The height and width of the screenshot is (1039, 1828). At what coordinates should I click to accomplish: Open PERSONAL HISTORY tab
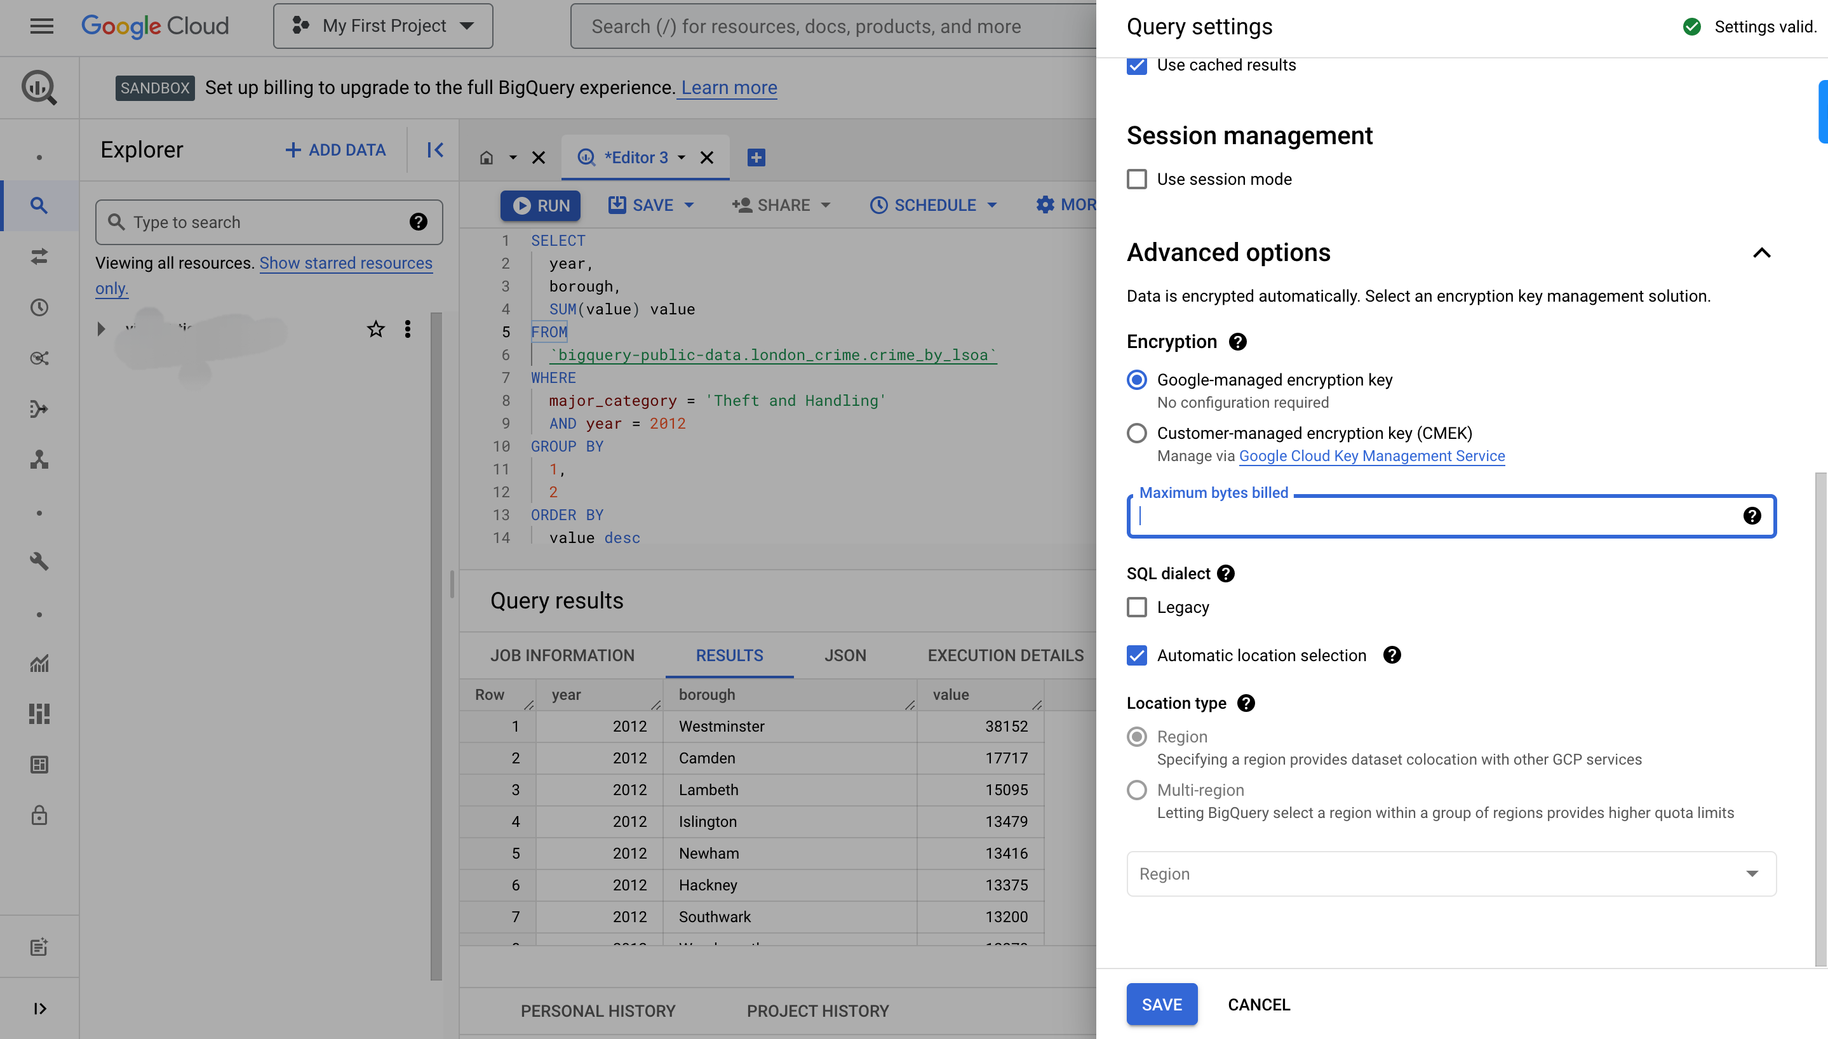click(x=598, y=1011)
